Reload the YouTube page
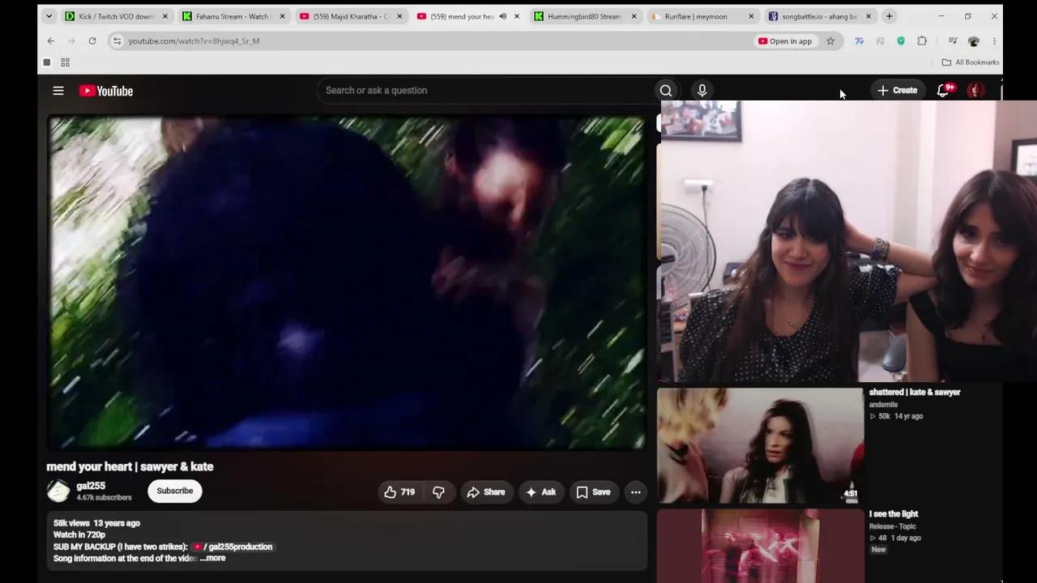The height and width of the screenshot is (583, 1037). click(x=92, y=40)
